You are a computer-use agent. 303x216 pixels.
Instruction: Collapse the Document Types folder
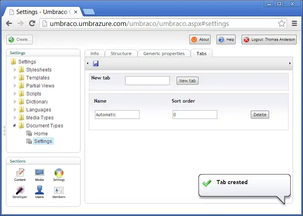14,125
